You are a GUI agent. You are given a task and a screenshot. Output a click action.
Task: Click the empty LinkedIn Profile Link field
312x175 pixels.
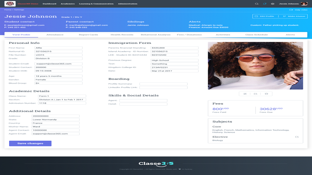coord(163,87)
